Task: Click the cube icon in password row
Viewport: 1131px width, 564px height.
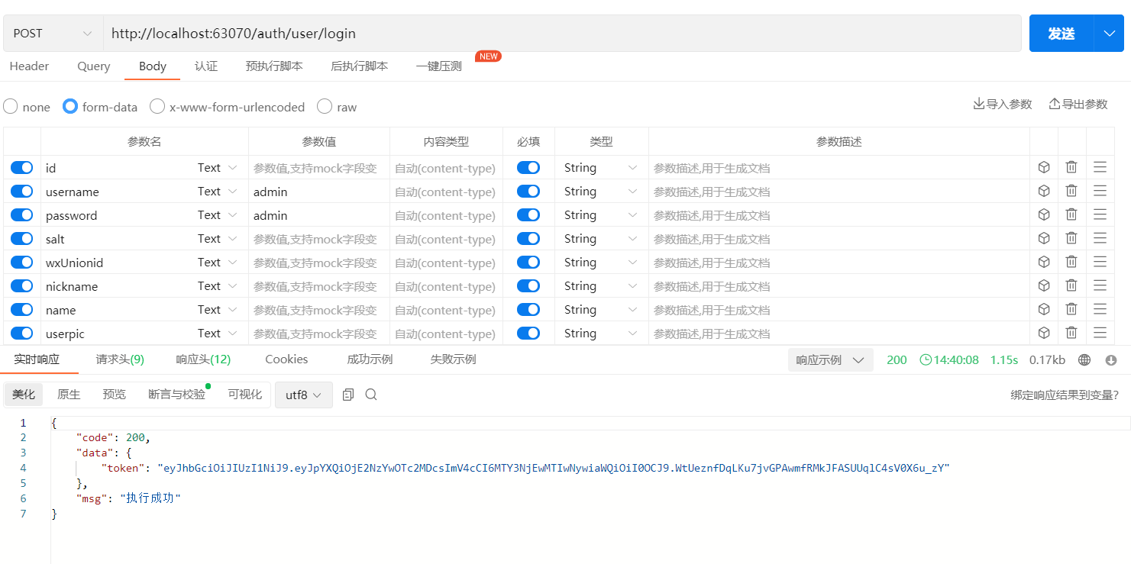Action: [1044, 215]
